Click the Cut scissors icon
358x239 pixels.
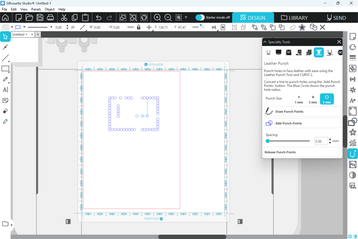click(64, 17)
